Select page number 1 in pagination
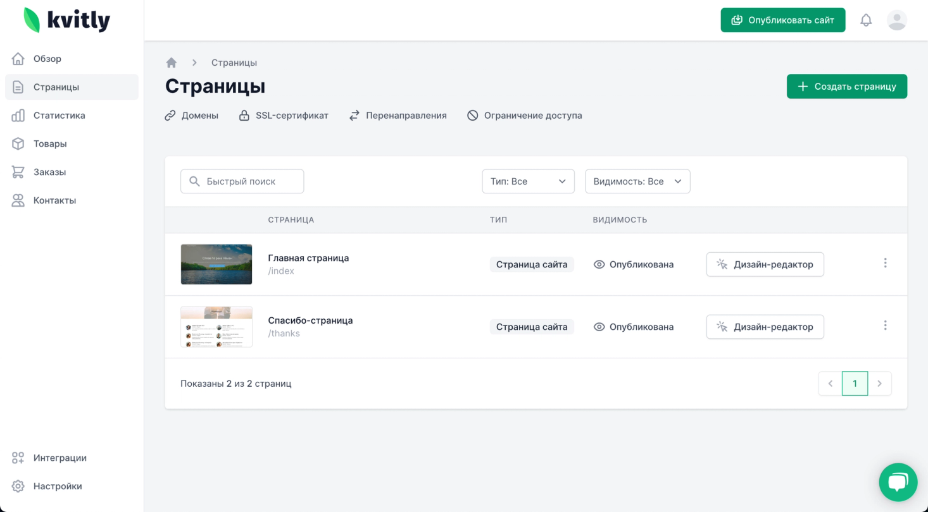Image resolution: width=928 pixels, height=512 pixels. pyautogui.click(x=855, y=384)
